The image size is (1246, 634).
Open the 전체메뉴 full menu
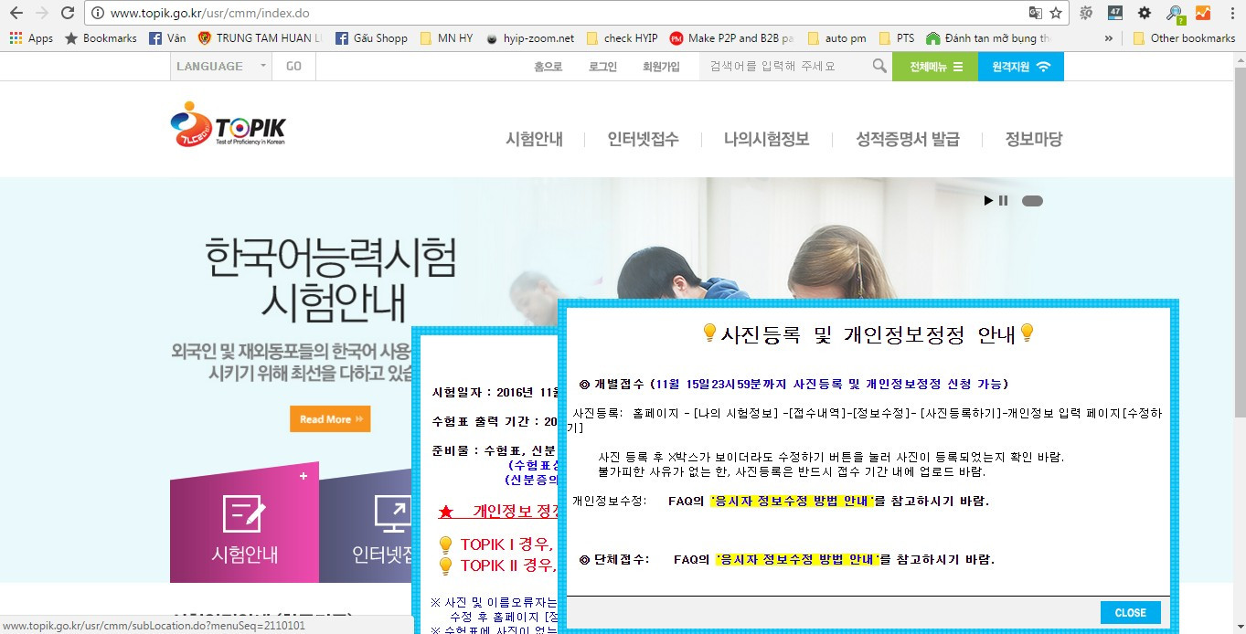(x=935, y=66)
